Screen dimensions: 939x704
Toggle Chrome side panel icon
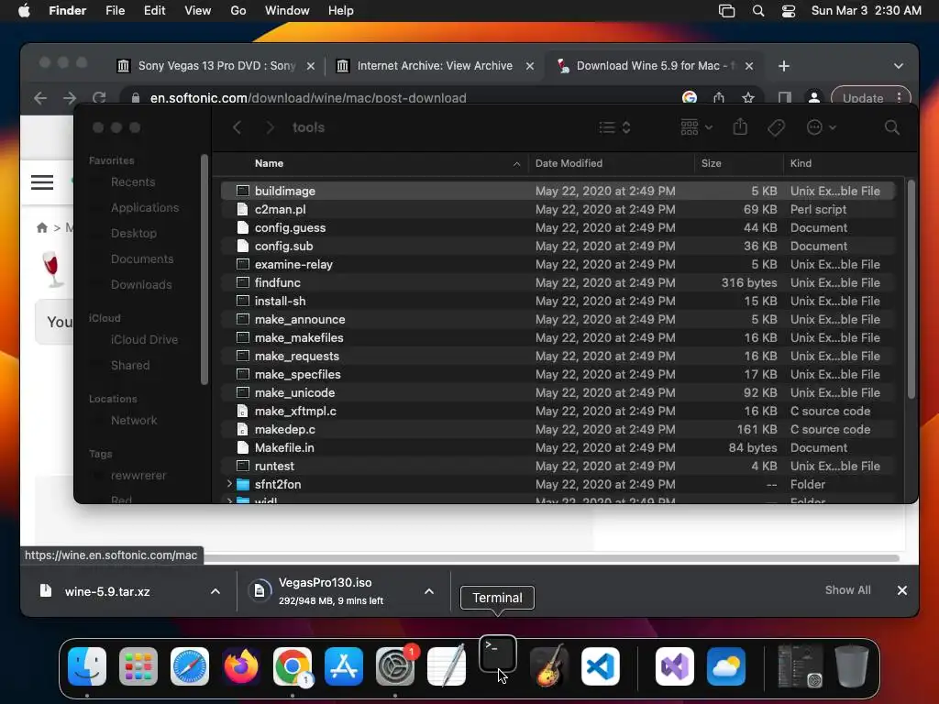[x=785, y=97]
